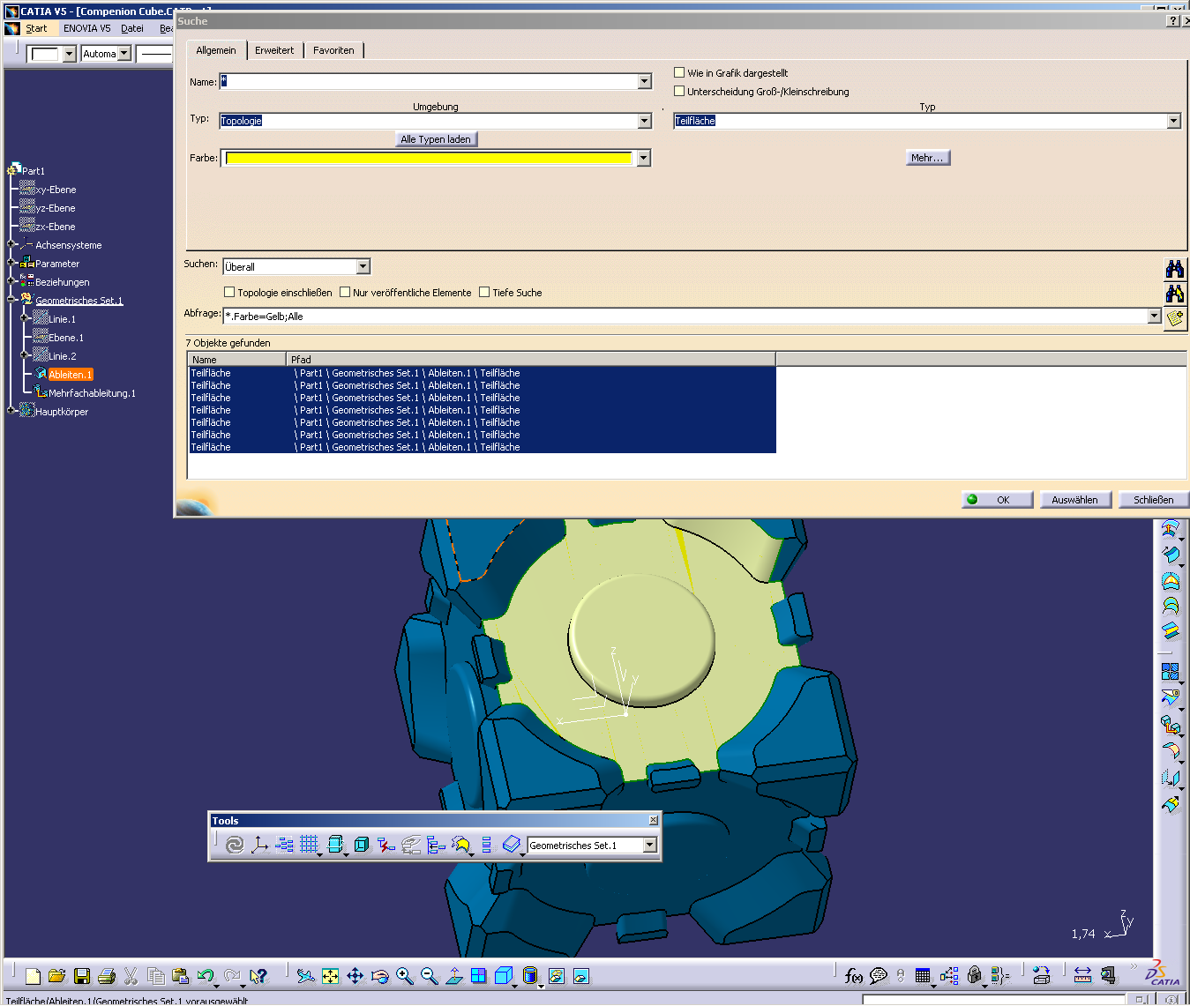This screenshot has height=1006, width=1190.
Task: Open the Suchen 'Überall' dropdown
Action: pyautogui.click(x=363, y=266)
